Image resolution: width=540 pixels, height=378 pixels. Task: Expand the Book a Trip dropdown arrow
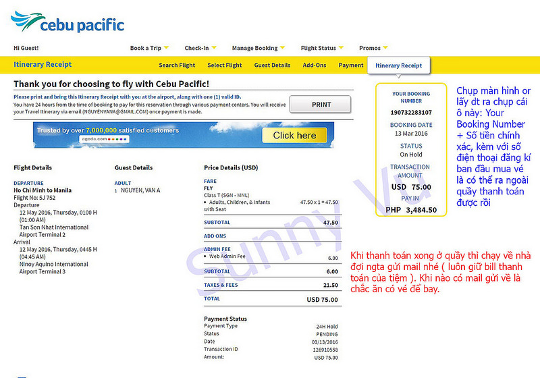(166, 47)
